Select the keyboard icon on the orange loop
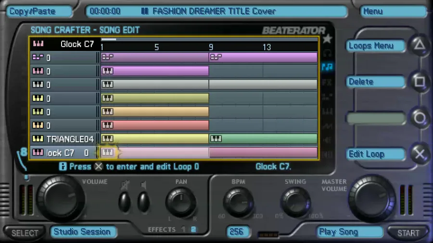This screenshot has width=433, height=243. pyautogui.click(x=107, y=111)
